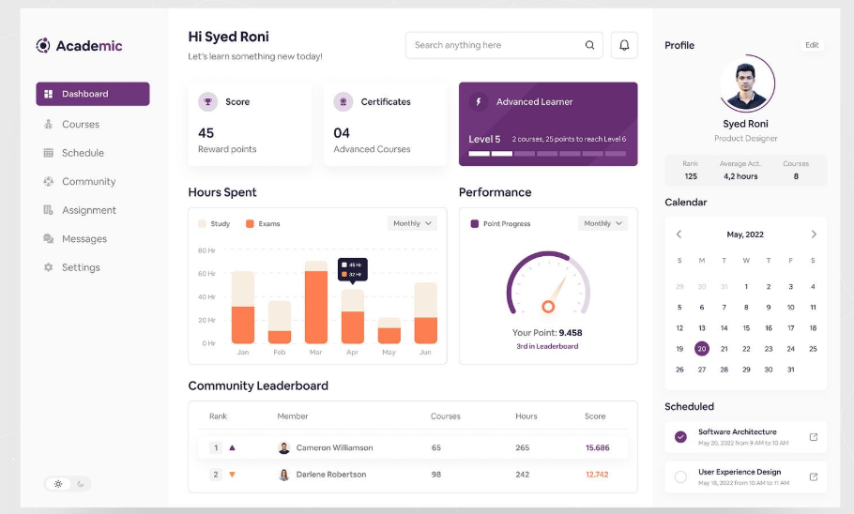Screen dimensions: 854x514
Task: Click the 3rd in Leaderboard link
Action: [547, 346]
